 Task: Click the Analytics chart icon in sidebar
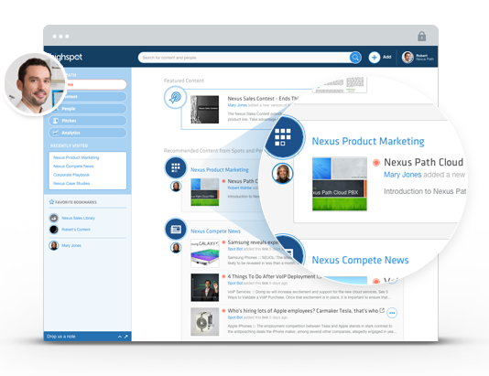click(x=56, y=133)
